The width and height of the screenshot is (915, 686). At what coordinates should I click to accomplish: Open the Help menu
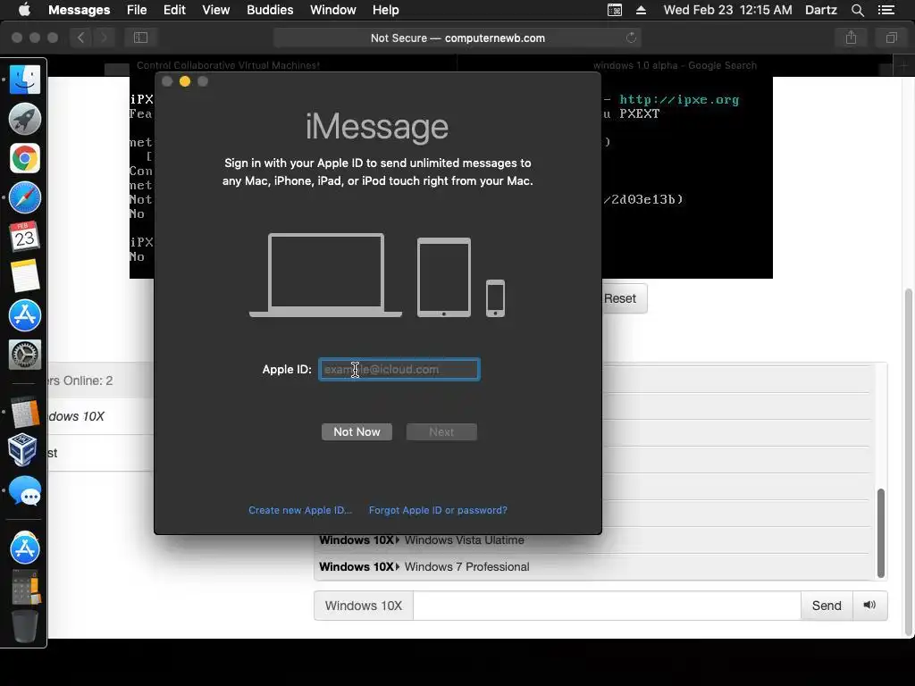[386, 10]
